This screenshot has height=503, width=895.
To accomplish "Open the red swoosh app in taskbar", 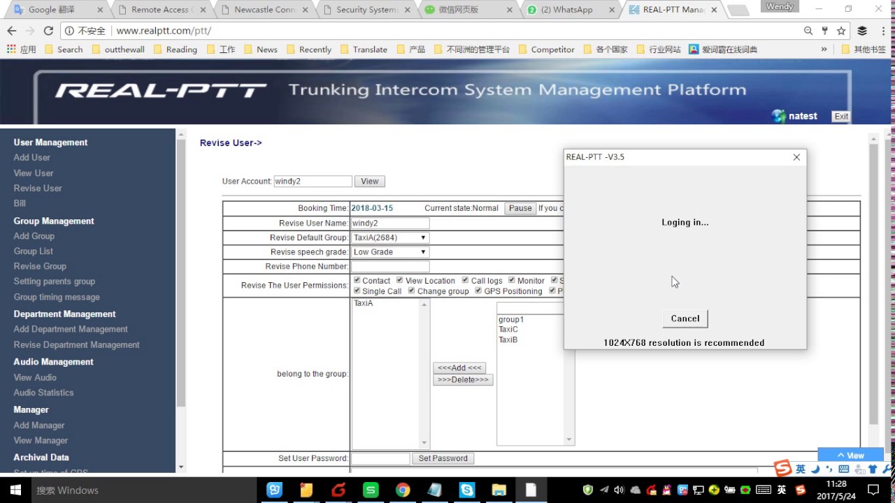I will [338, 490].
